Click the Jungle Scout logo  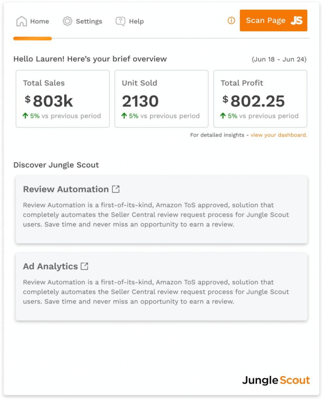[x=276, y=380]
